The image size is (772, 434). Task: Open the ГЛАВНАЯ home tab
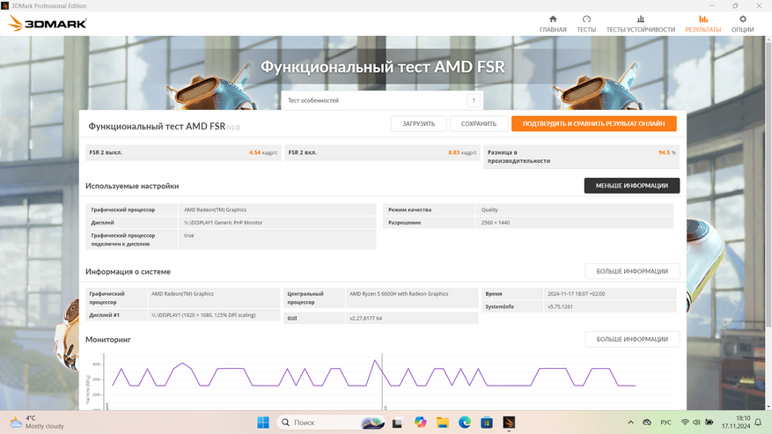[x=553, y=24]
